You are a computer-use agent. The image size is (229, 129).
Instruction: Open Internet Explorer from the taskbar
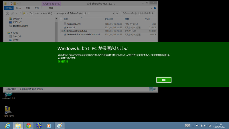8,126
